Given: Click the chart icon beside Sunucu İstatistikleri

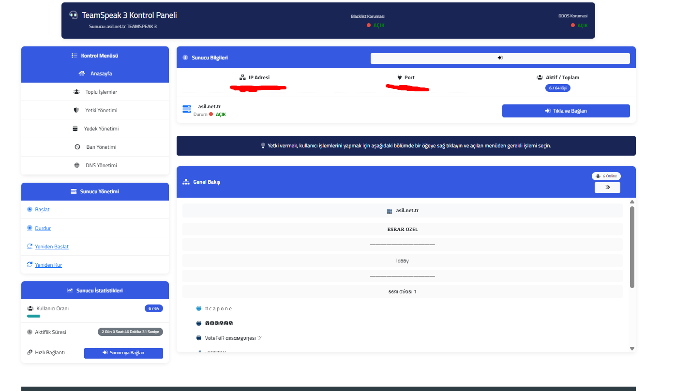Looking at the screenshot, I should tap(70, 290).
